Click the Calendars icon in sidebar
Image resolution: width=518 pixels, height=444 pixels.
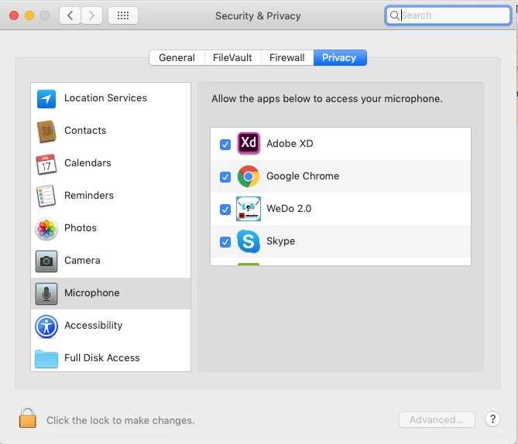(46, 164)
